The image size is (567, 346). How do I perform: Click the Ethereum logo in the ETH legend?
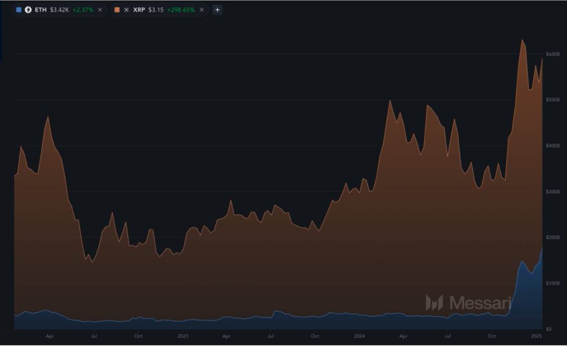tap(28, 9)
